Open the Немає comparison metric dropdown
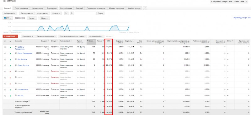This screenshot has height=115, width=251. (x=32, y=18)
